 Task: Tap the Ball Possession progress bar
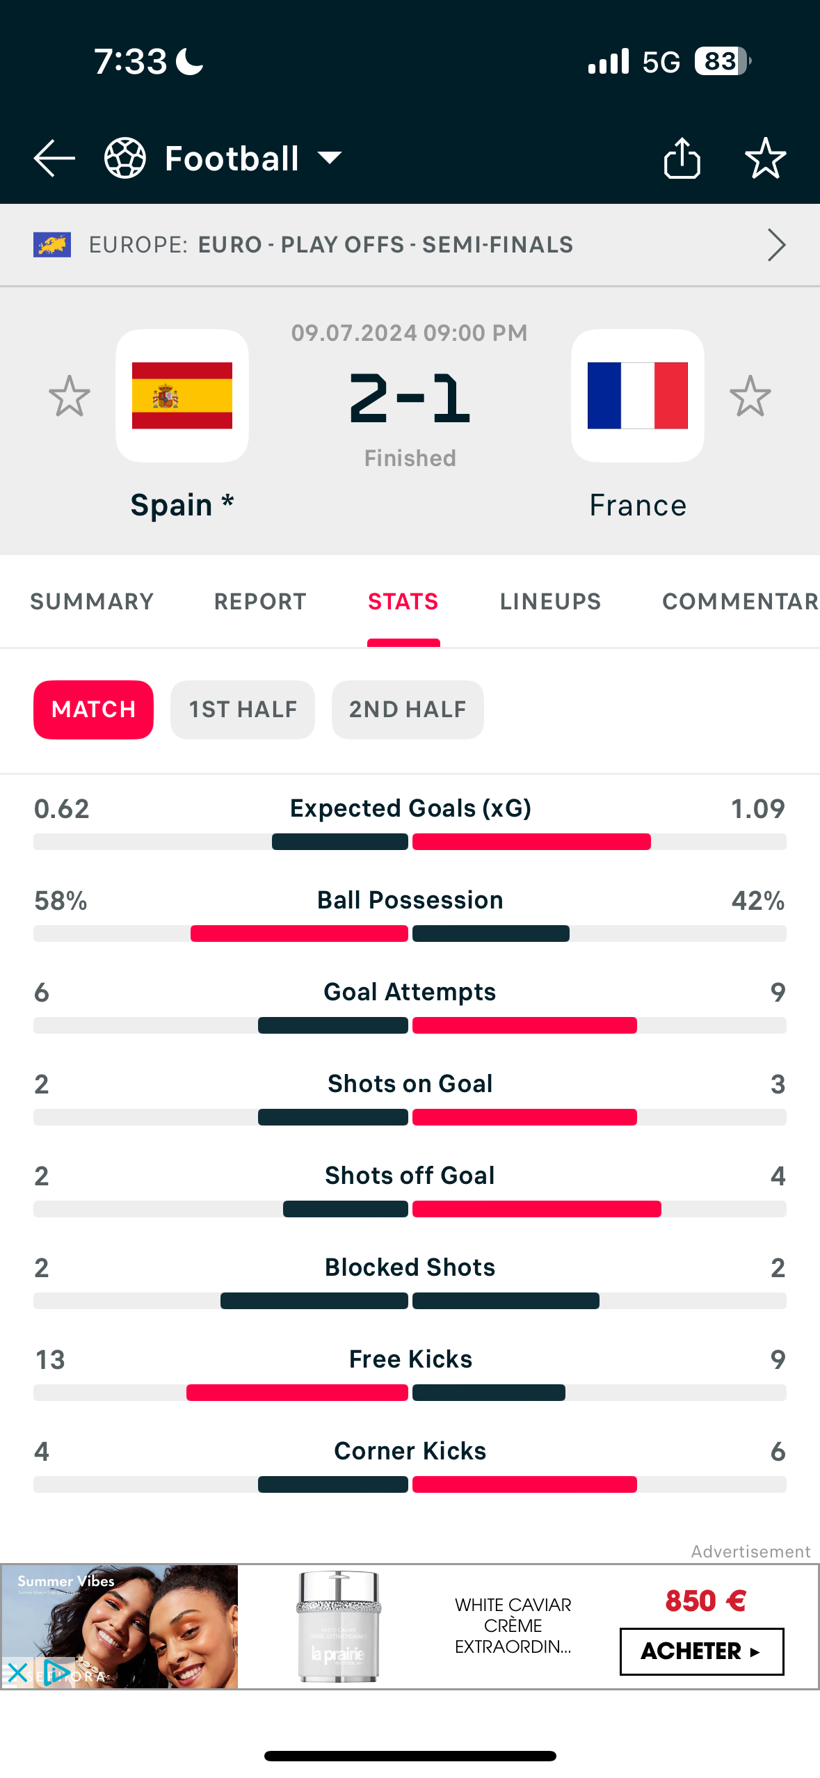coord(410,934)
